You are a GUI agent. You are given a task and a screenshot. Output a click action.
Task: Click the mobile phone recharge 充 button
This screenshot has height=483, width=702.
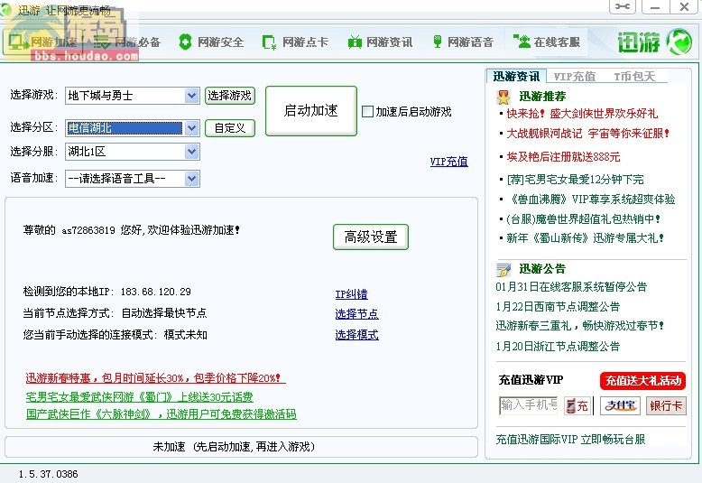coord(577,406)
